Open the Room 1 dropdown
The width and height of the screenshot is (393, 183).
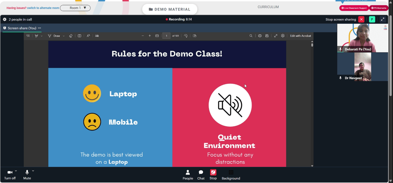(x=75, y=8)
